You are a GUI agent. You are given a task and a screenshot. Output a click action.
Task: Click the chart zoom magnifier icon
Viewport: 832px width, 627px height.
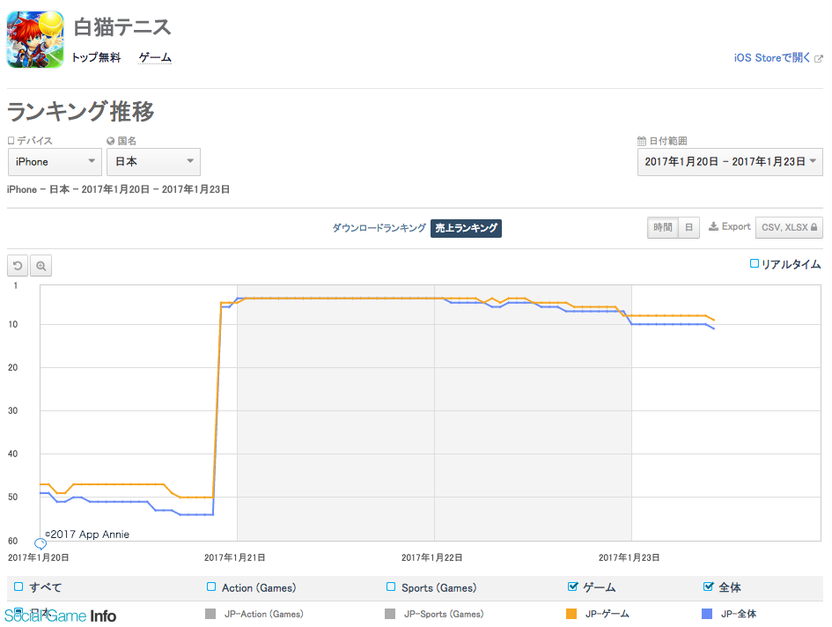[x=41, y=265]
